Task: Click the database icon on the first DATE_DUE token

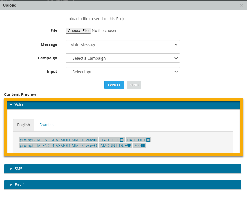Action: click(121, 140)
